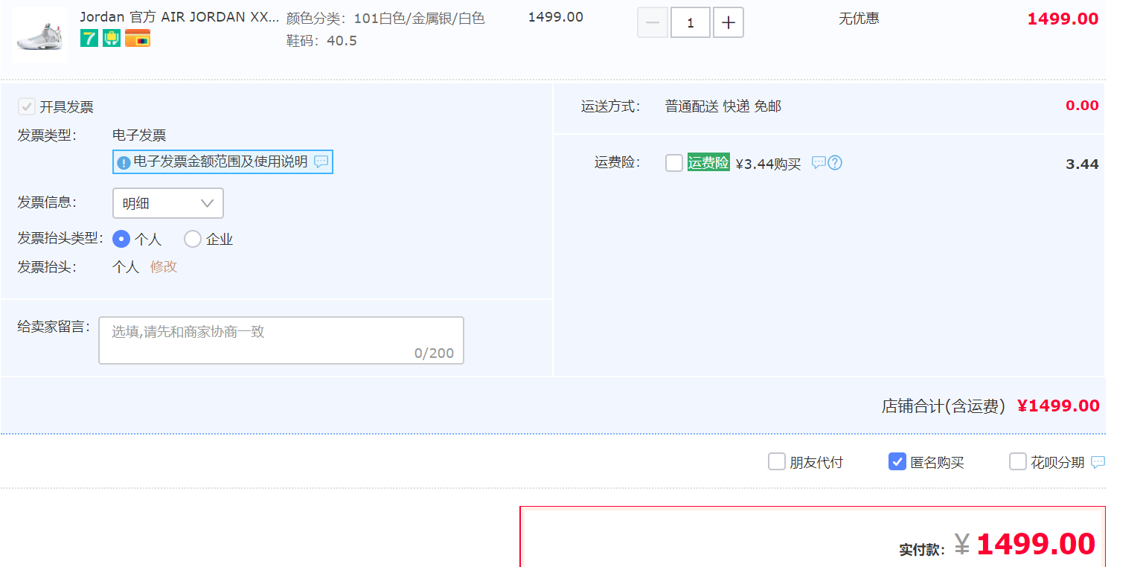Decrease quantity with the minus button
Image resolution: width=1143 pixels, height=567 pixels.
pyautogui.click(x=653, y=23)
